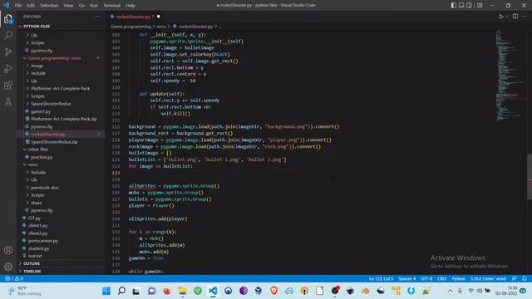Image resolution: width=532 pixels, height=299 pixels.
Task: Toggle the secondary side bar layout icon
Action: (469, 5)
